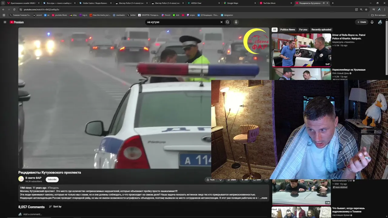388x218 pixels.
Task: Open the В свете ФАР channel name link
Action: coord(33,178)
